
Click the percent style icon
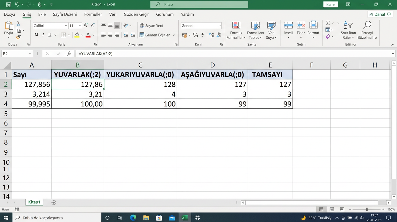195,35
